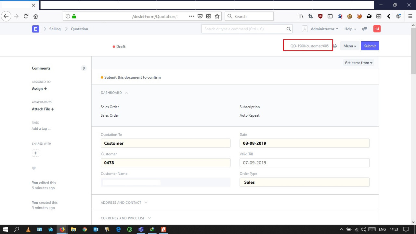The height and width of the screenshot is (234, 416).
Task: Like document with heart icon
Action: tap(34, 168)
